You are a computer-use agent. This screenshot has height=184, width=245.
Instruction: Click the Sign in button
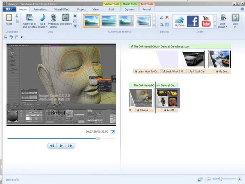coord(235,21)
